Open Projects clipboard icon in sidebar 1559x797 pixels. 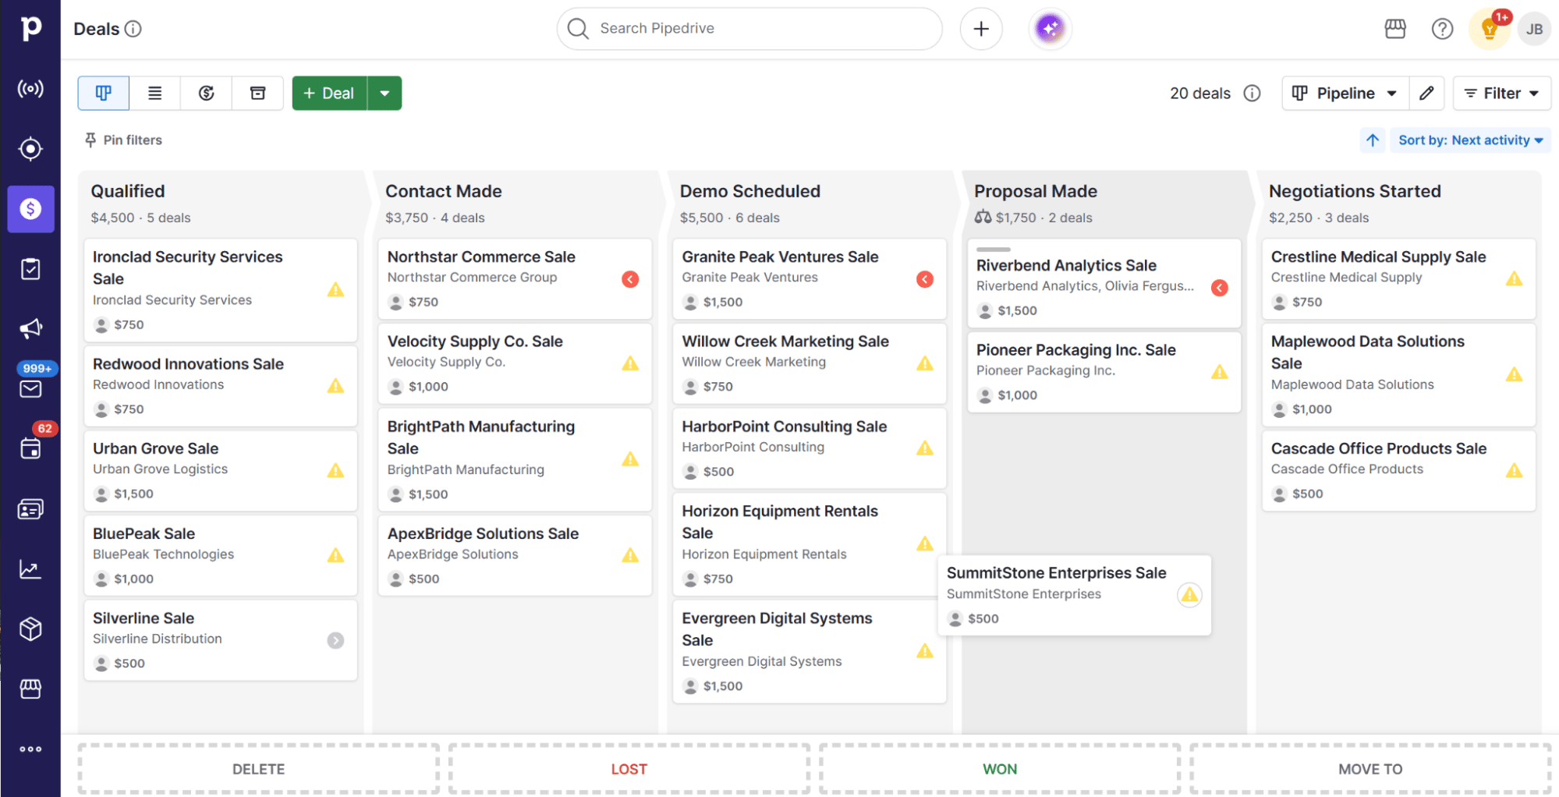coord(30,269)
